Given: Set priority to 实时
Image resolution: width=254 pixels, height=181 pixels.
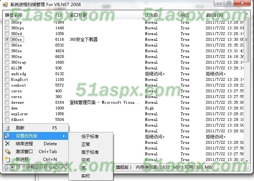Looking at the screenshot, I should click(x=91, y=176).
